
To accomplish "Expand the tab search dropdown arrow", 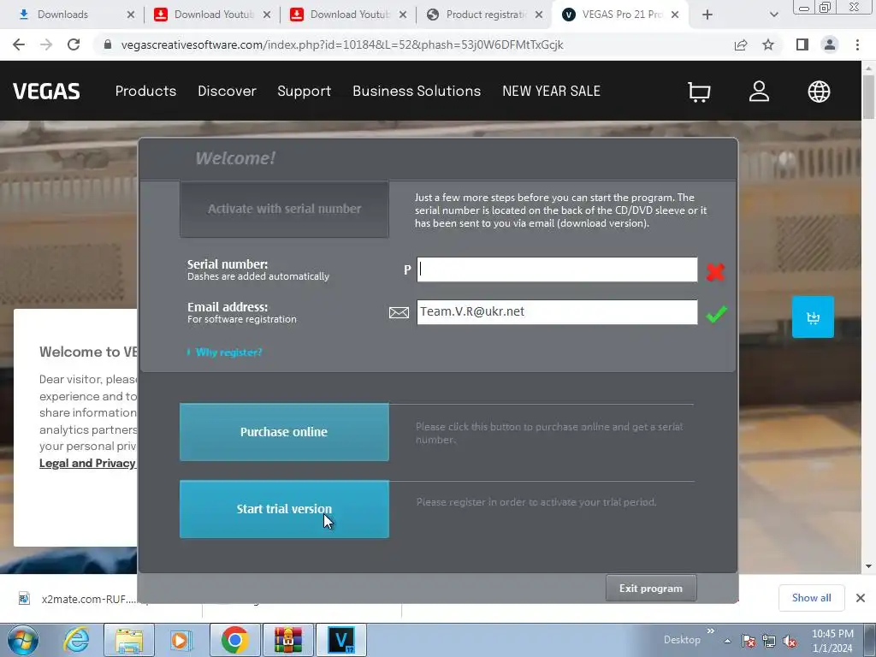I will [773, 15].
